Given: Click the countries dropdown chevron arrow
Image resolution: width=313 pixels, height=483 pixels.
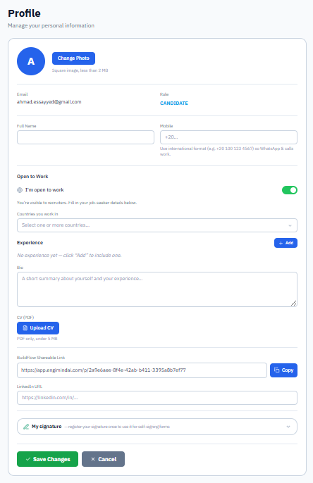Looking at the screenshot, I should [290, 225].
